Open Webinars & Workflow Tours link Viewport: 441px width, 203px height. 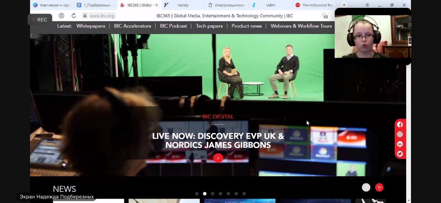pos(301,26)
